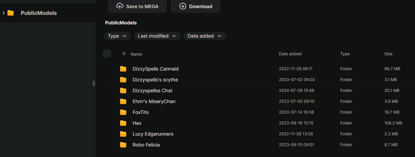415x157 pixels.
Task: Select the Dizzyspellss Chat folder name
Action: click(x=152, y=91)
